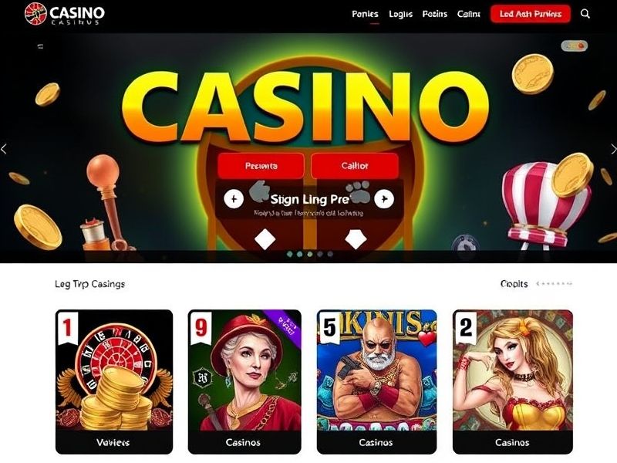Click the small icon at banner top left
Image resolution: width=617 pixels, height=463 pixels.
click(x=40, y=46)
